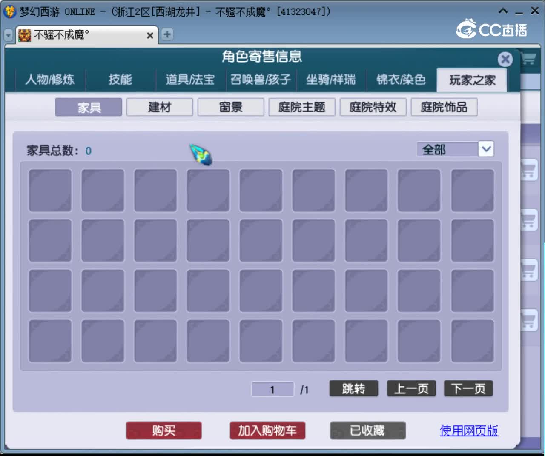Show the 家具 category

click(x=89, y=107)
